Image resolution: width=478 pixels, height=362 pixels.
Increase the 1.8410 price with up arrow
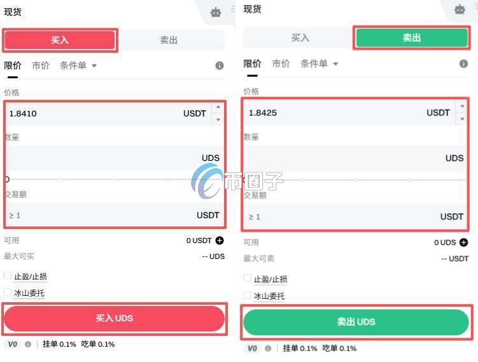tap(218, 108)
